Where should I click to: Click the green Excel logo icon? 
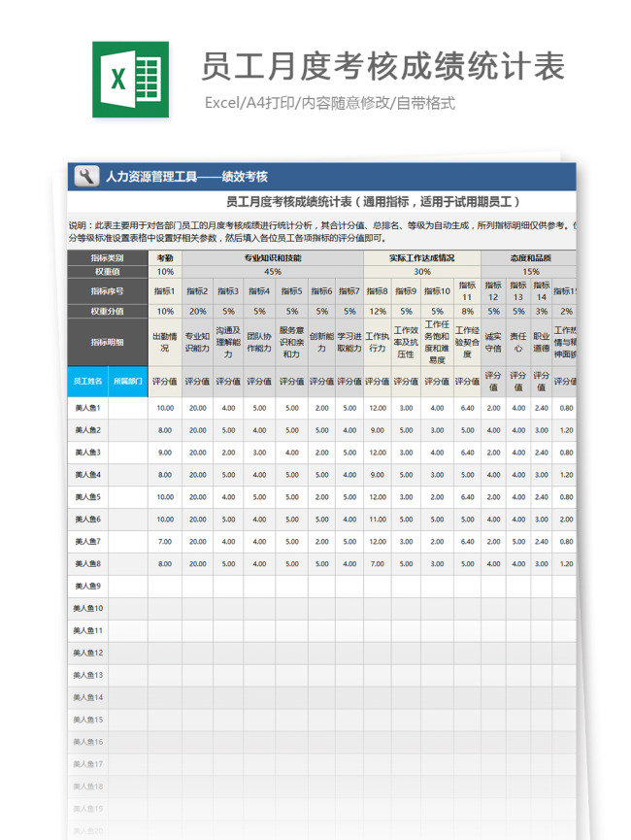click(x=130, y=80)
